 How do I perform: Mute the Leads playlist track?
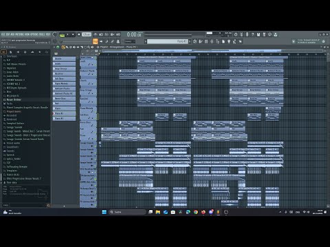click(x=96, y=65)
